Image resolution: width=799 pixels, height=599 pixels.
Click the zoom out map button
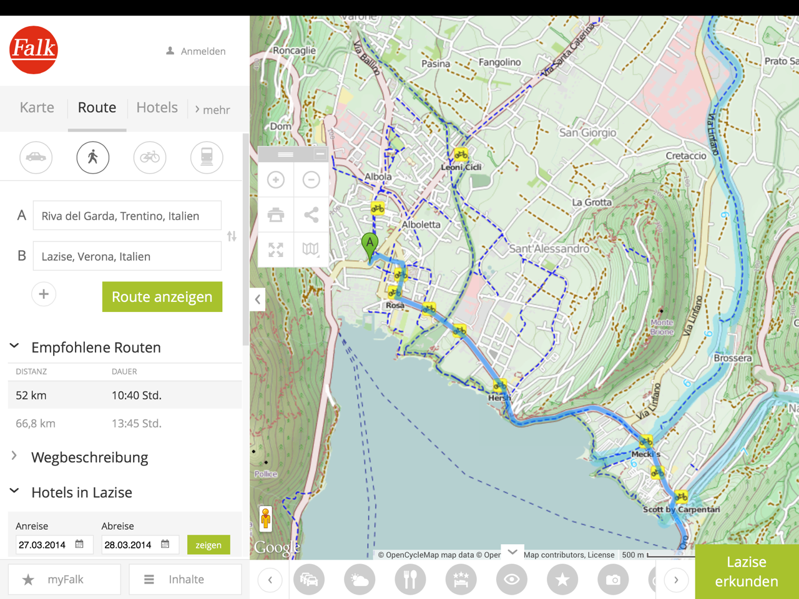[x=311, y=180]
